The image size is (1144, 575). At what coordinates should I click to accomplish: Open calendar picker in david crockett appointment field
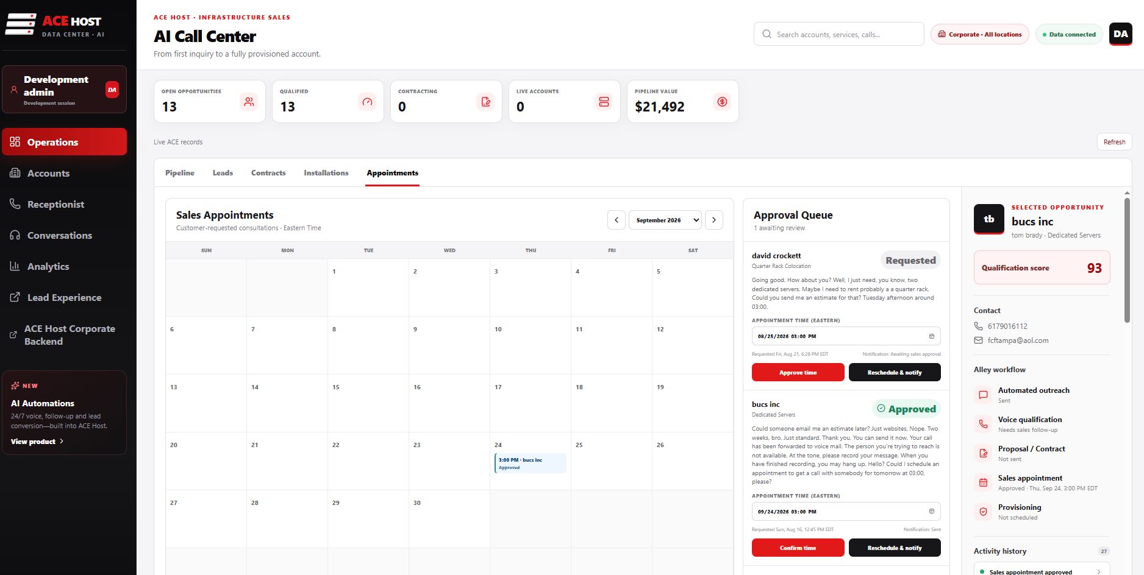[931, 336]
